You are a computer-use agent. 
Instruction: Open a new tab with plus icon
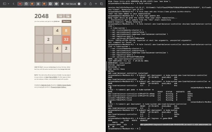pyautogui.click(x=96, y=4)
